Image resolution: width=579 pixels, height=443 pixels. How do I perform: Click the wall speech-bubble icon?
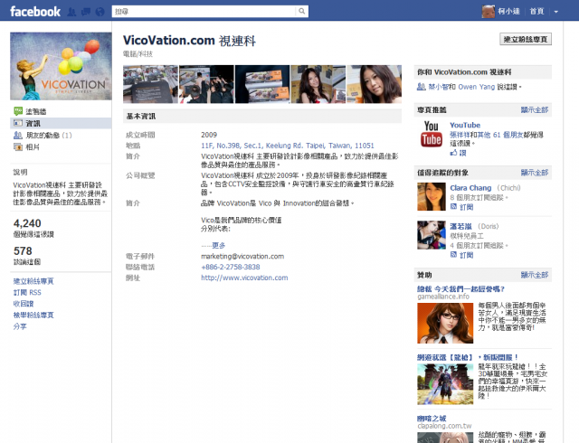tap(18, 110)
